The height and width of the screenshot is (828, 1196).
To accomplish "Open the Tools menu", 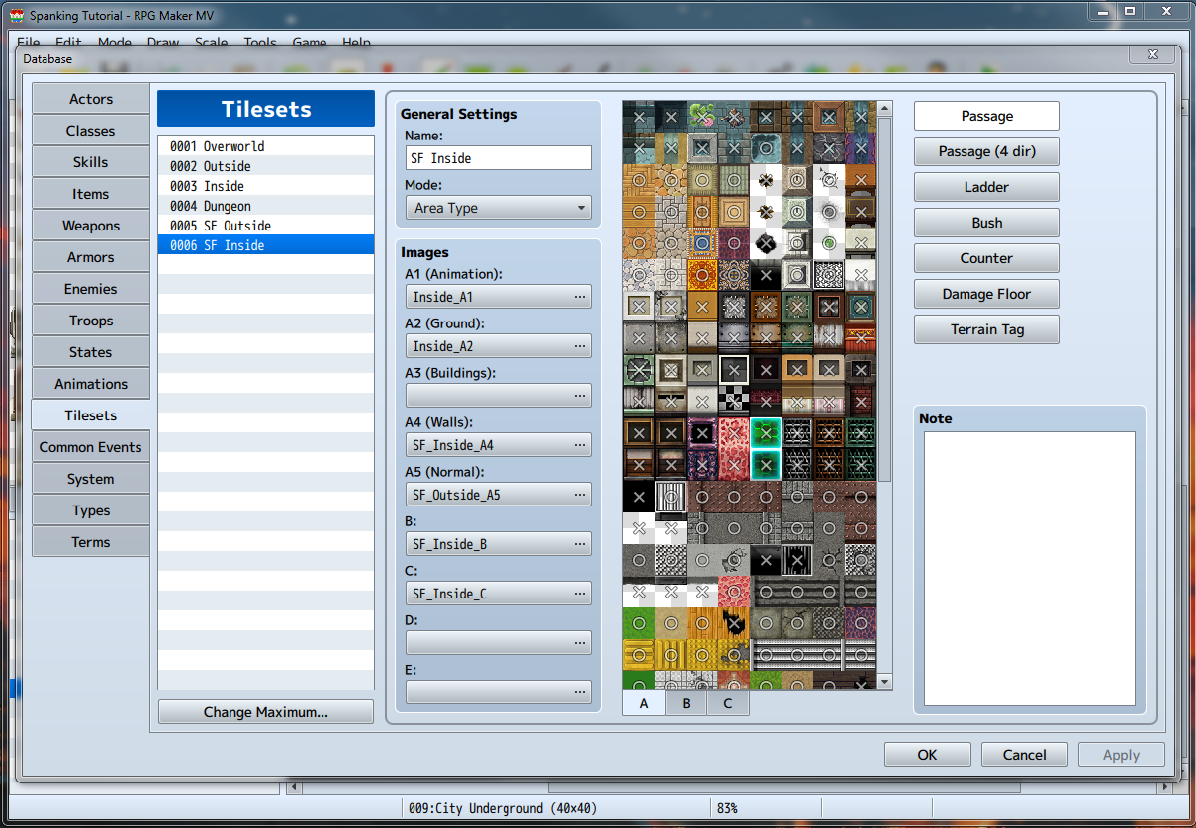I will [260, 43].
